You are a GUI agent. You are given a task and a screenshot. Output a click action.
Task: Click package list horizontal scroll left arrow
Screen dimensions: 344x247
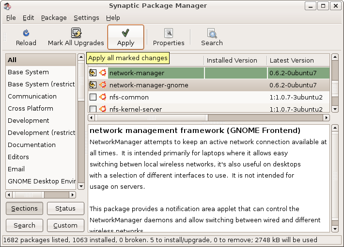[x=91, y=118]
